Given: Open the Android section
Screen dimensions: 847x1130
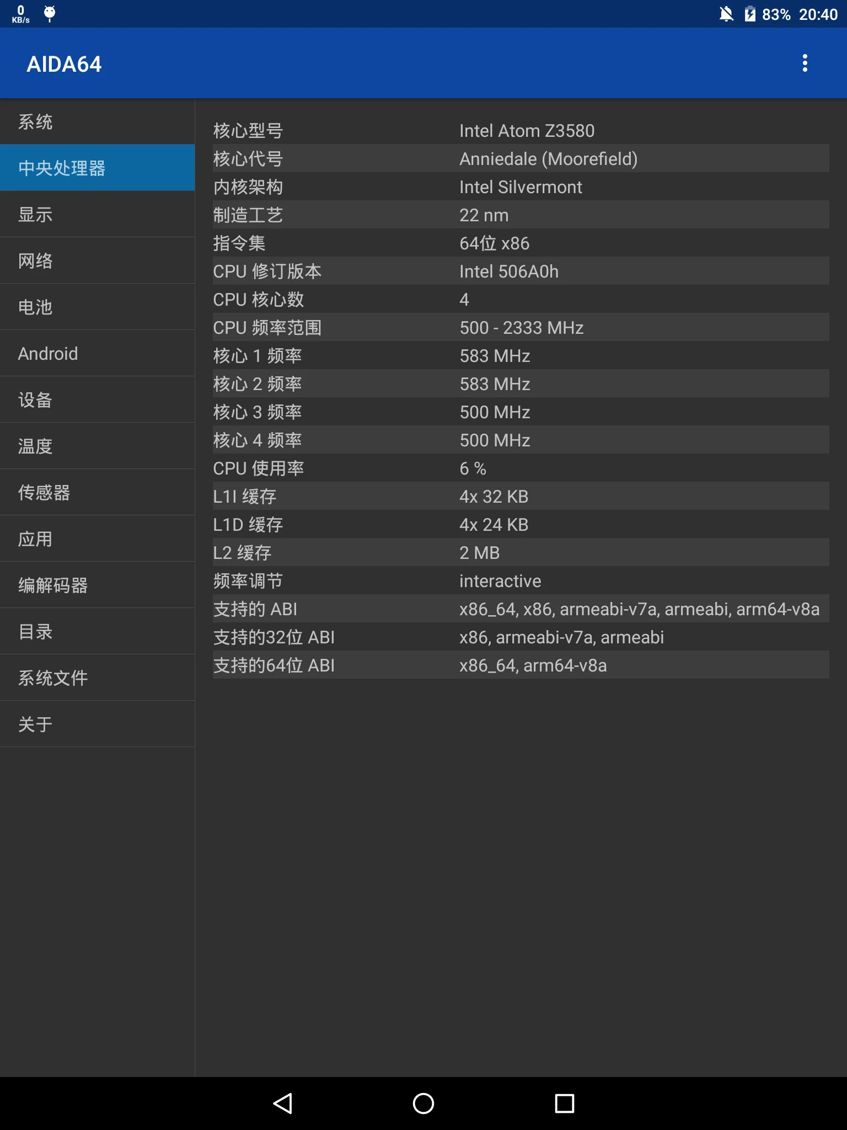Looking at the screenshot, I should [97, 353].
